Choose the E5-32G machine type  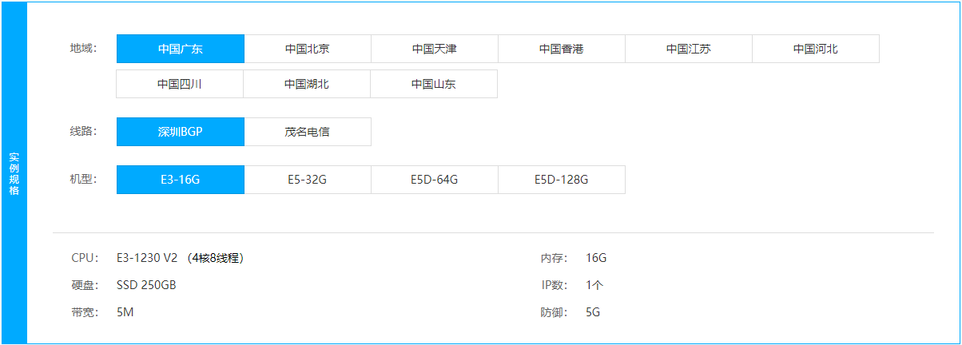pos(308,180)
